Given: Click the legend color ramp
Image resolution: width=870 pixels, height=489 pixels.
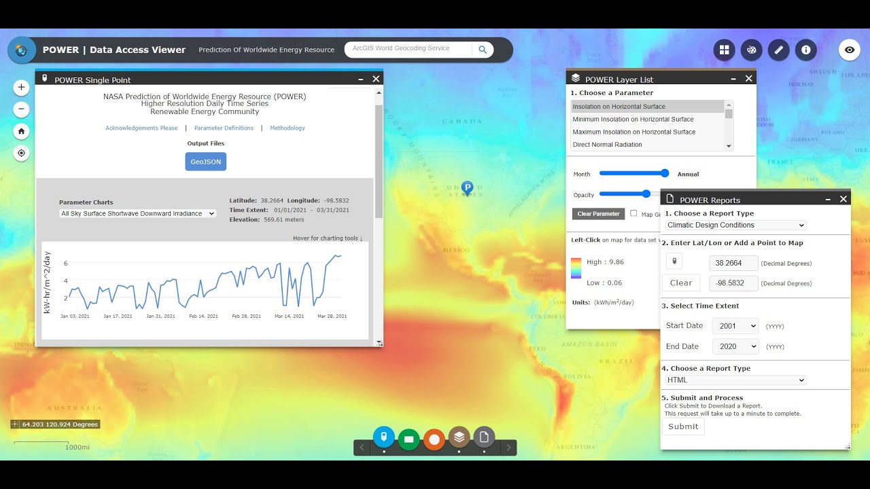Looking at the screenshot, I should (x=576, y=268).
